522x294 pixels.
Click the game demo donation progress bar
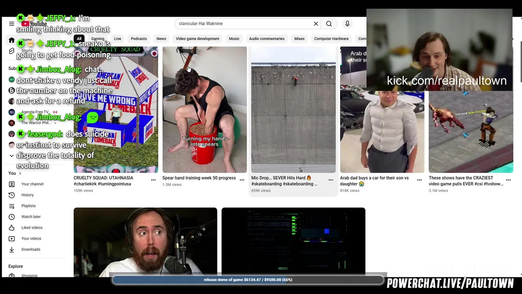[248, 280]
